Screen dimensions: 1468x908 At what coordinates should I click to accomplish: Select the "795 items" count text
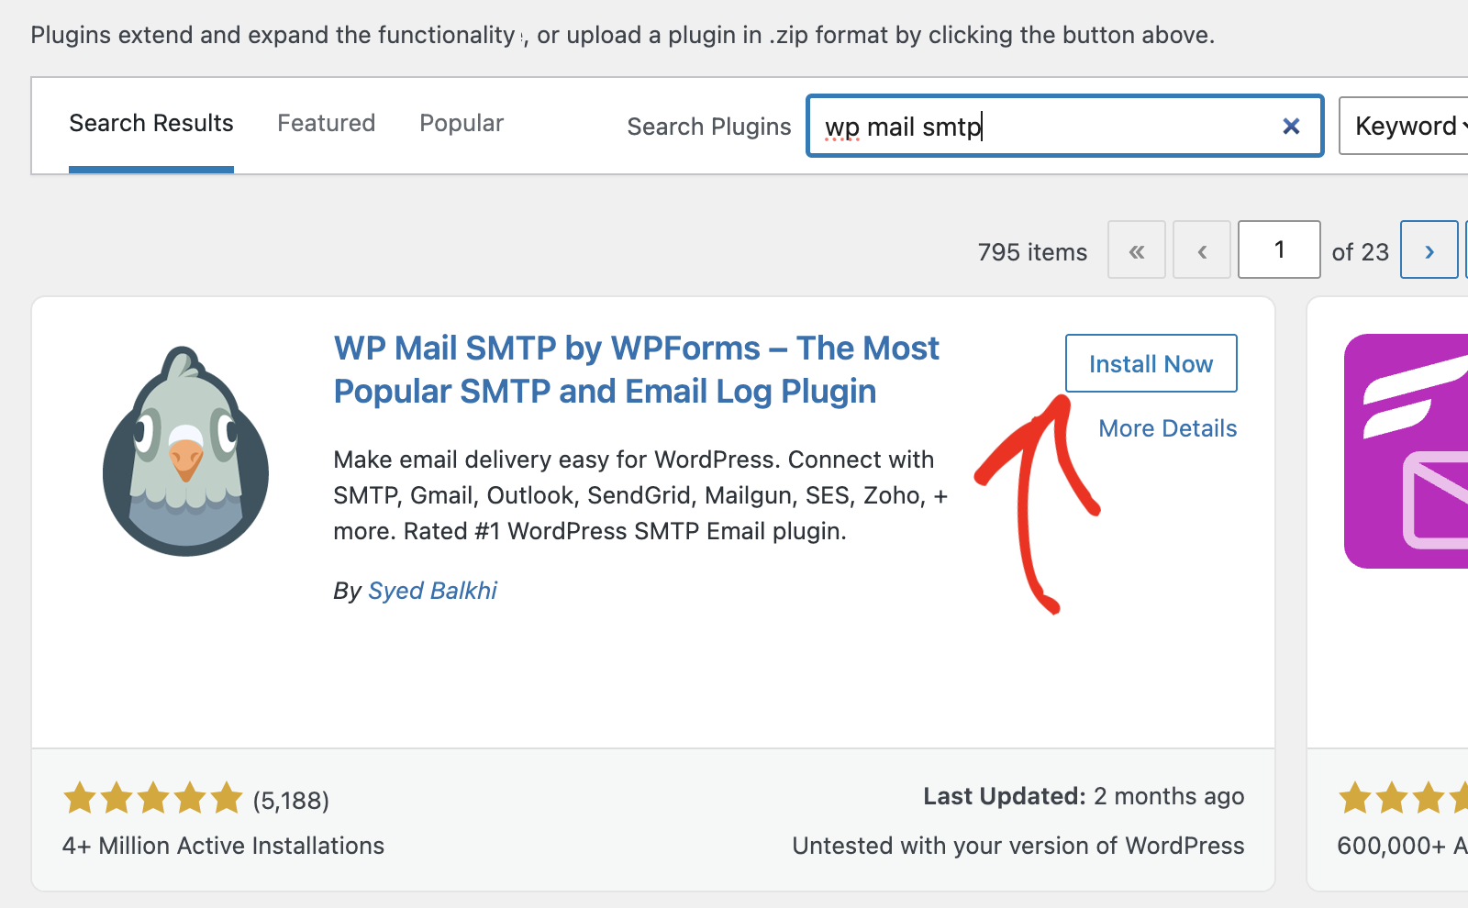tap(1032, 252)
